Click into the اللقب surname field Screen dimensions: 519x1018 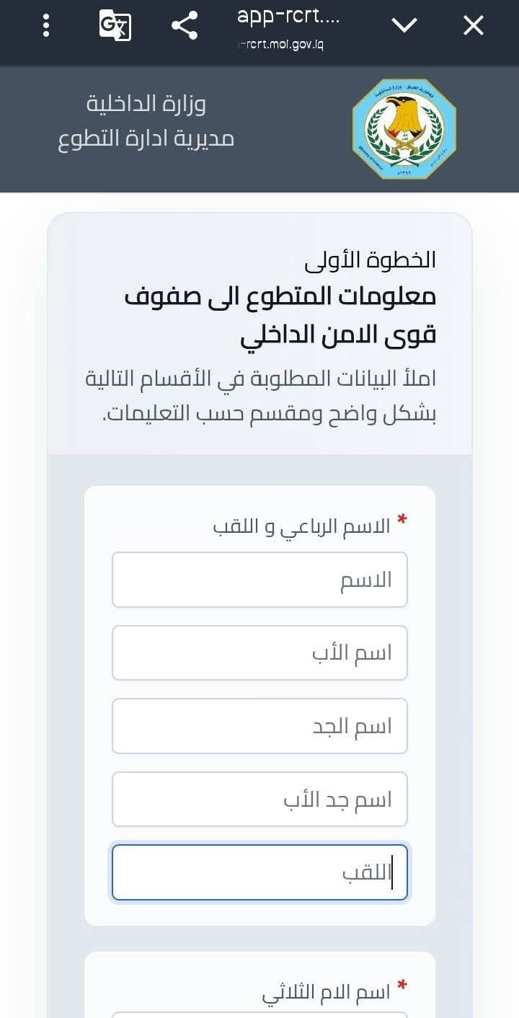tap(259, 872)
